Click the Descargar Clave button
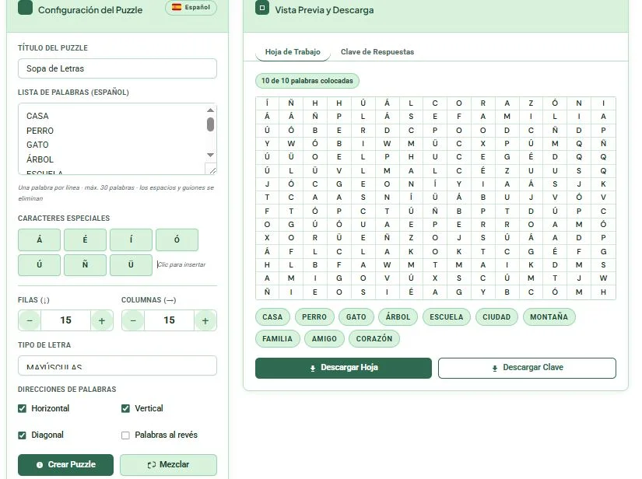This screenshot has width=642, height=479. click(x=527, y=368)
